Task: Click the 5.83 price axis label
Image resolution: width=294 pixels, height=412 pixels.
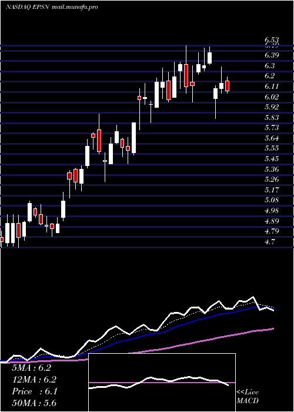Action: click(x=272, y=117)
